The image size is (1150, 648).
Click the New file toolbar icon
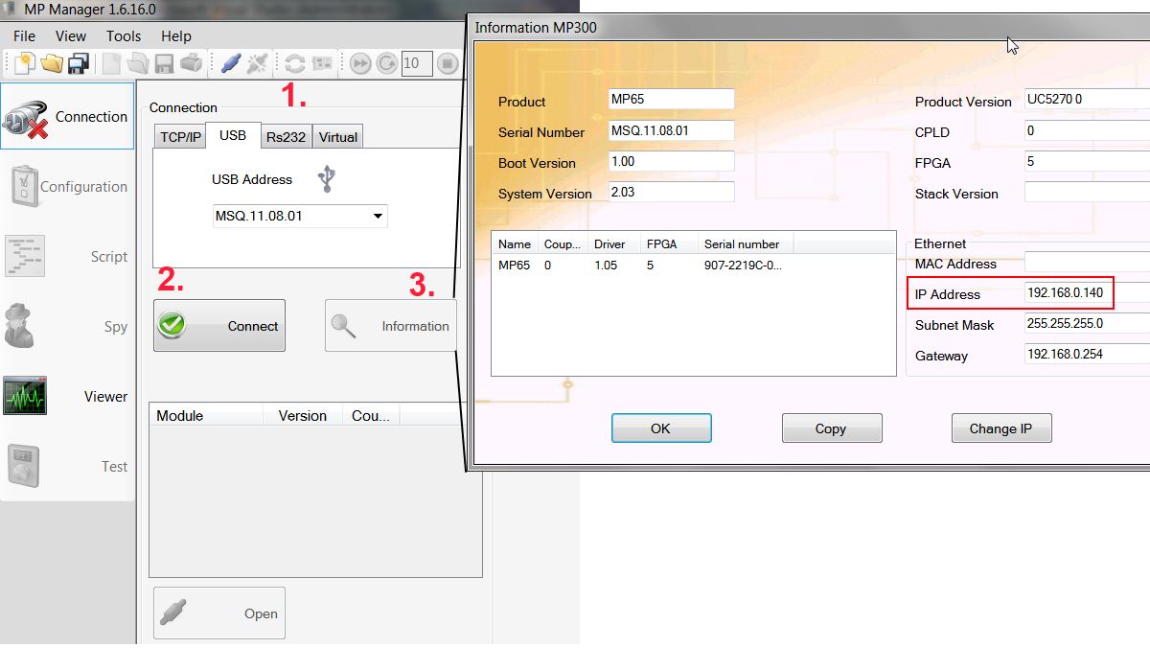24,64
